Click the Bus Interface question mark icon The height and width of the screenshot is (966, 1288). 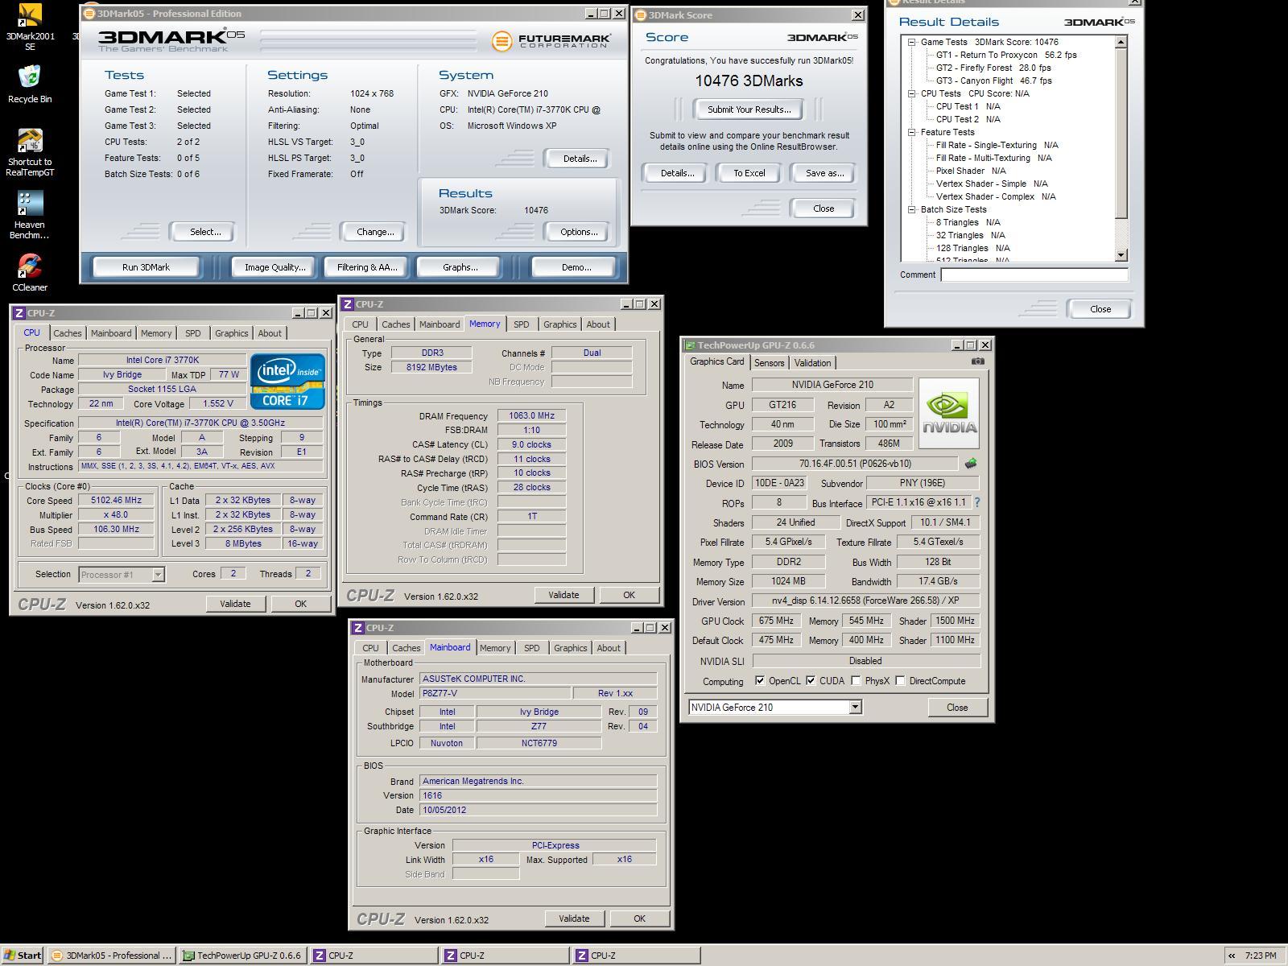(x=977, y=502)
